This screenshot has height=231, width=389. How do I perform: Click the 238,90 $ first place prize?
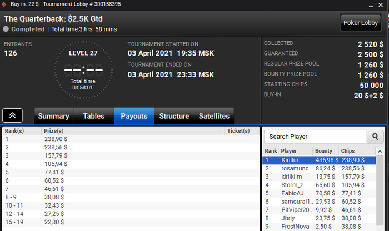click(x=56, y=139)
